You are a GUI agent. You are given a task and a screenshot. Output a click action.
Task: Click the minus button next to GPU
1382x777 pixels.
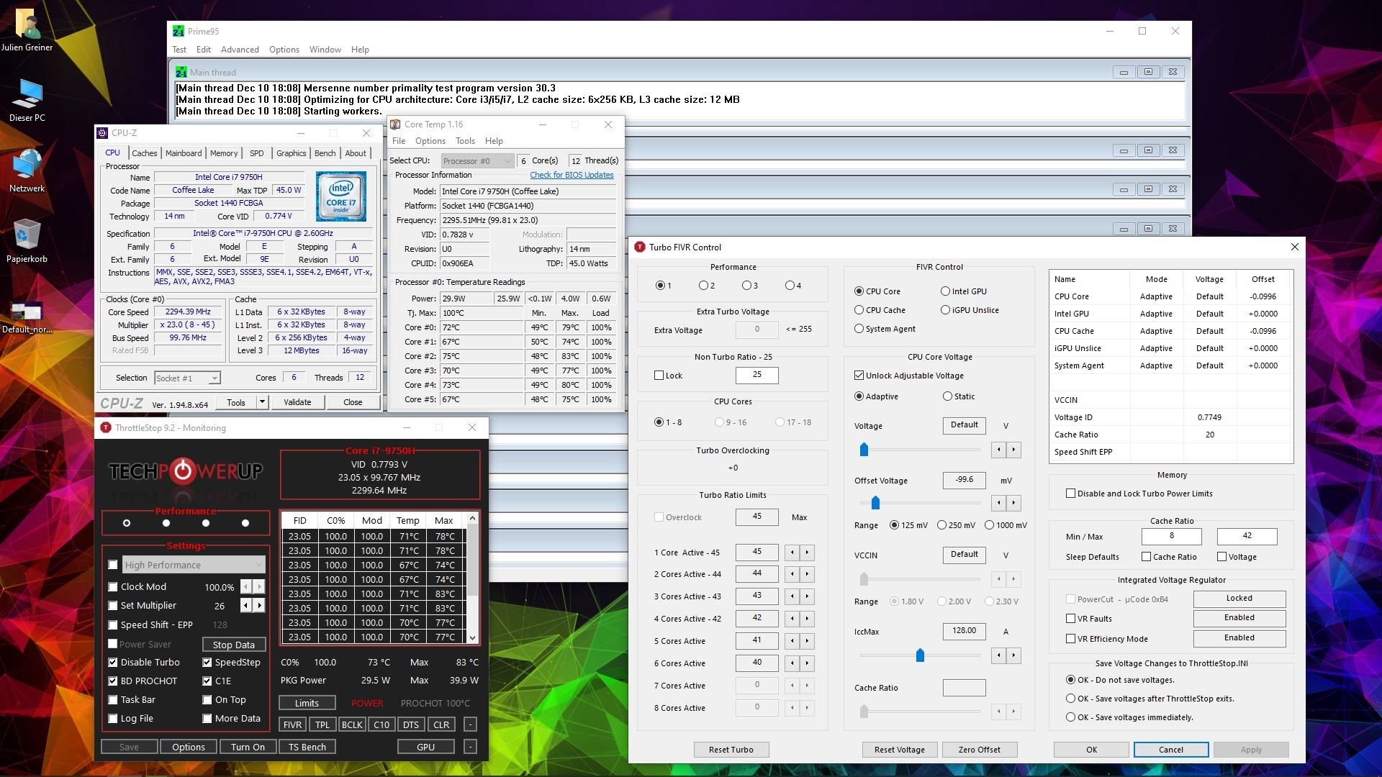point(470,747)
